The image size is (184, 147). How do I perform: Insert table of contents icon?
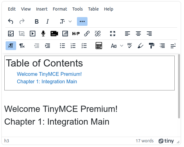pos(162,46)
